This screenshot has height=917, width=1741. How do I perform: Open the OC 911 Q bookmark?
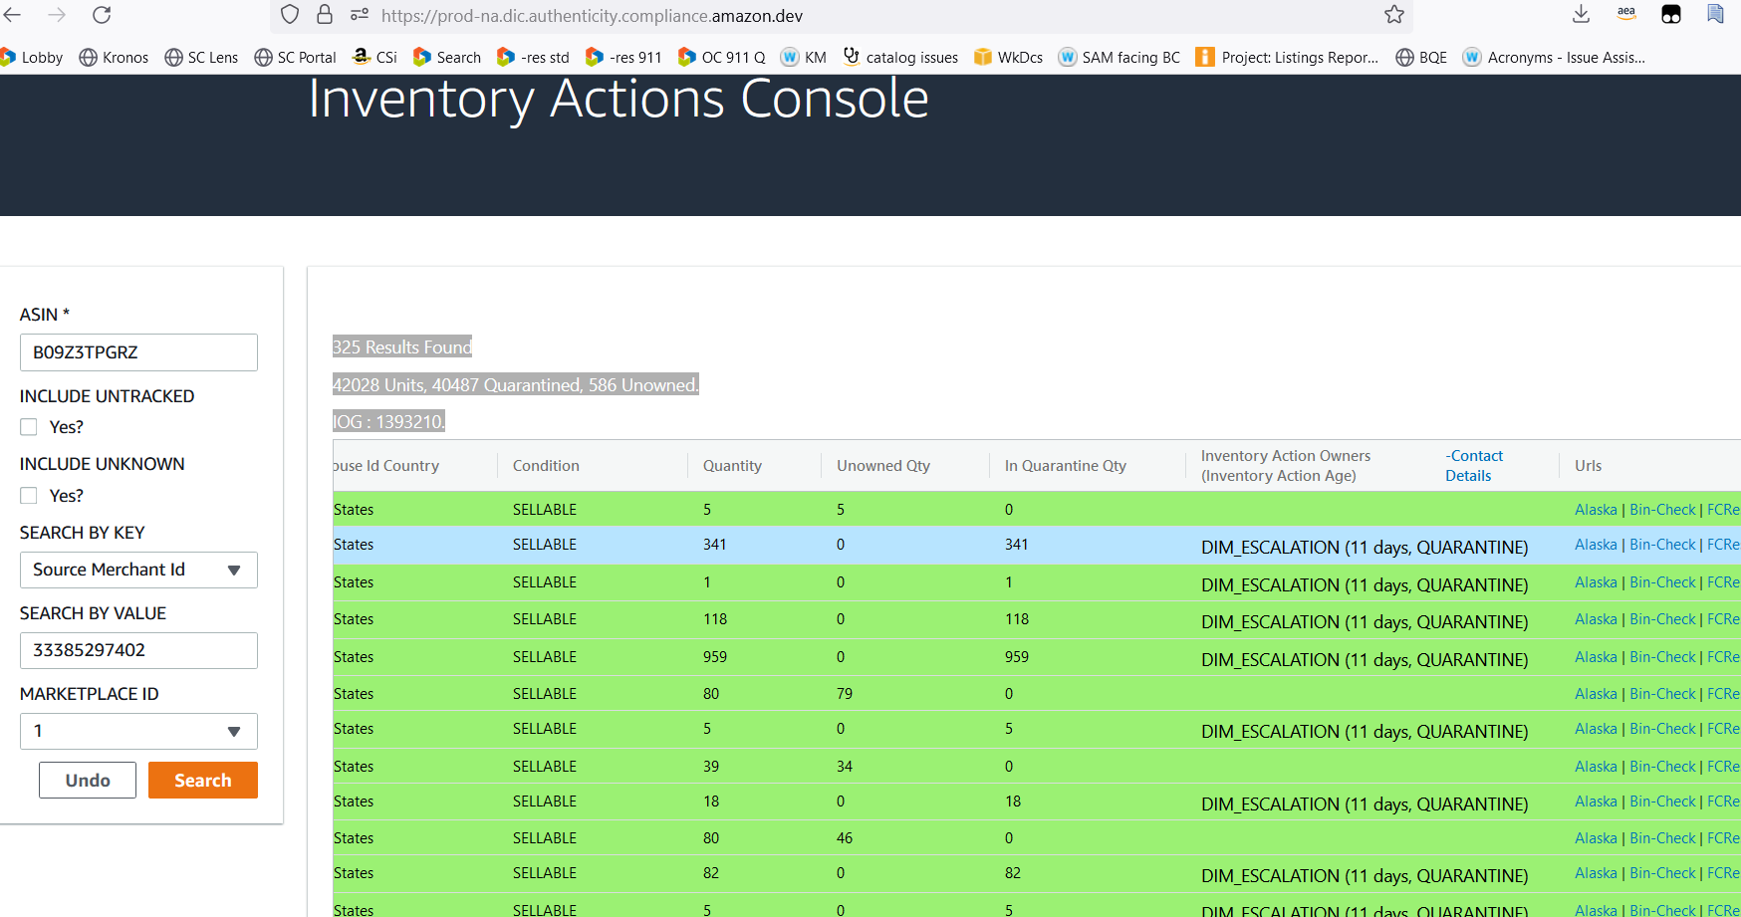(x=721, y=58)
